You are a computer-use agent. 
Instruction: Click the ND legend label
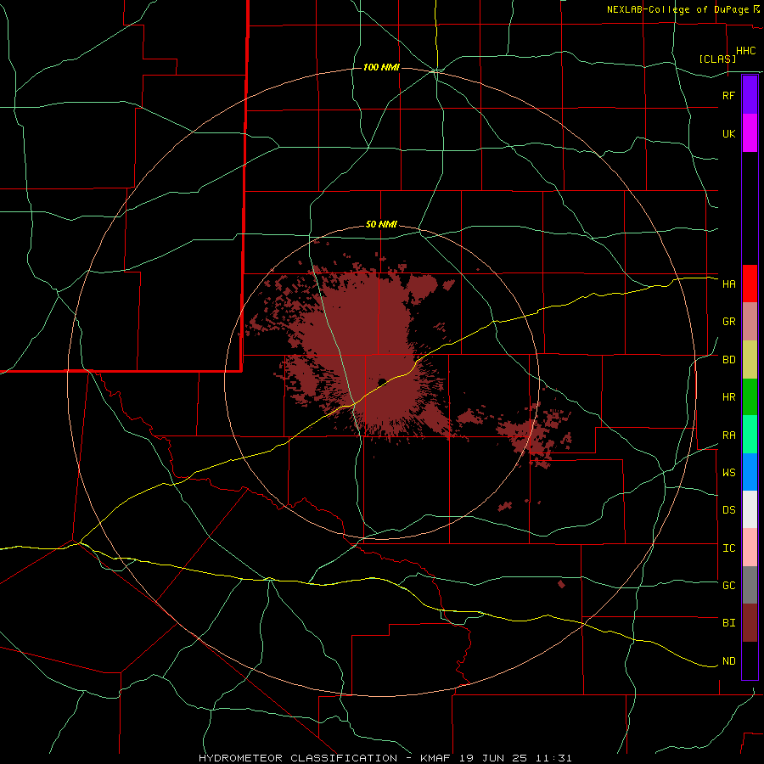click(728, 661)
